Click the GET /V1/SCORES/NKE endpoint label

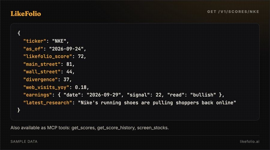coord(233,12)
